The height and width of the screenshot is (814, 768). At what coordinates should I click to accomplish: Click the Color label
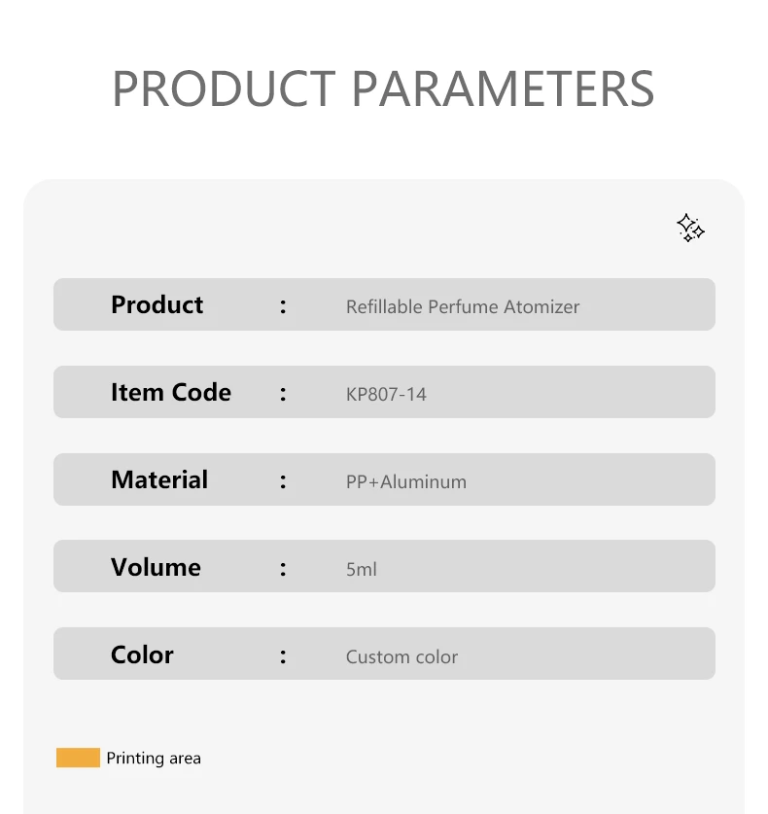[142, 655]
